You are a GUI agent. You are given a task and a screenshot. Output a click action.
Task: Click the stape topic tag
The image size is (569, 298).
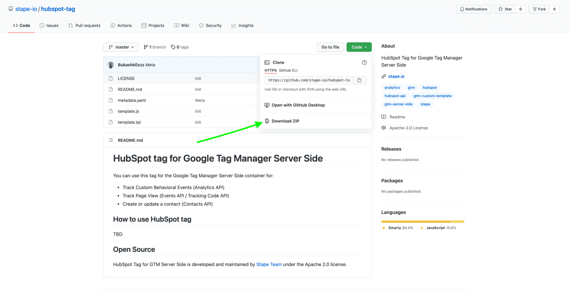425,104
